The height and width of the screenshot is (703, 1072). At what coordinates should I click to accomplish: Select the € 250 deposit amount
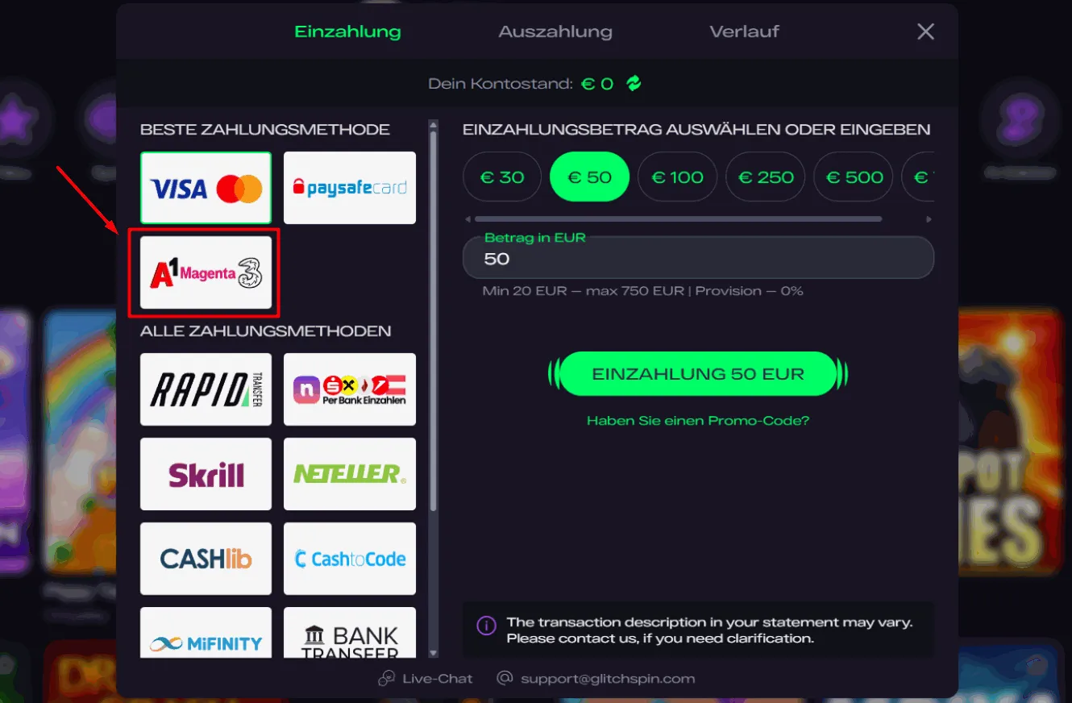tap(765, 177)
